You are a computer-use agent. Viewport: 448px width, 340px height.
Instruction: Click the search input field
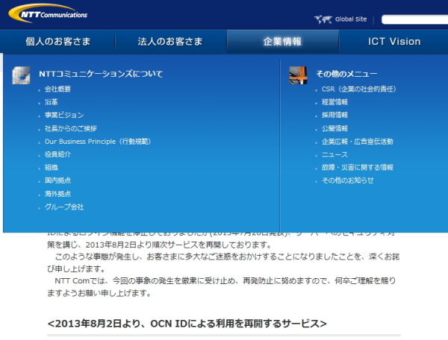coord(414,20)
